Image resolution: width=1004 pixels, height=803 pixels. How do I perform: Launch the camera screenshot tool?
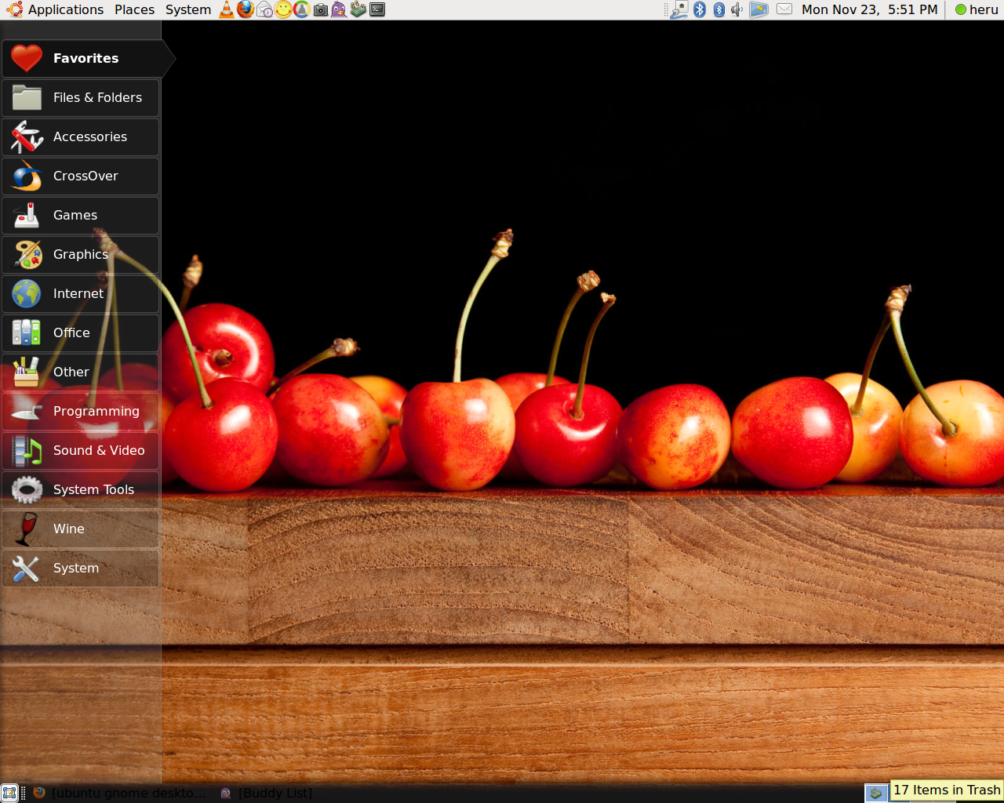point(321,9)
